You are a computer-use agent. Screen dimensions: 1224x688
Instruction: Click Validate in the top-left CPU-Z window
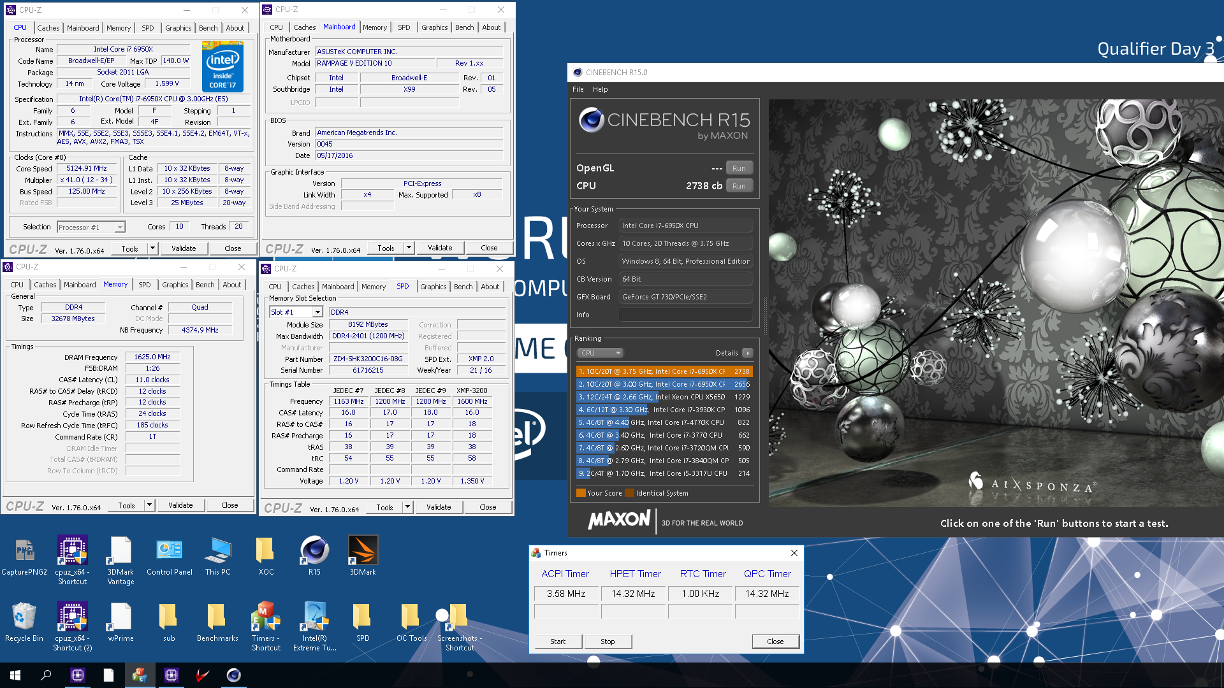coord(184,248)
